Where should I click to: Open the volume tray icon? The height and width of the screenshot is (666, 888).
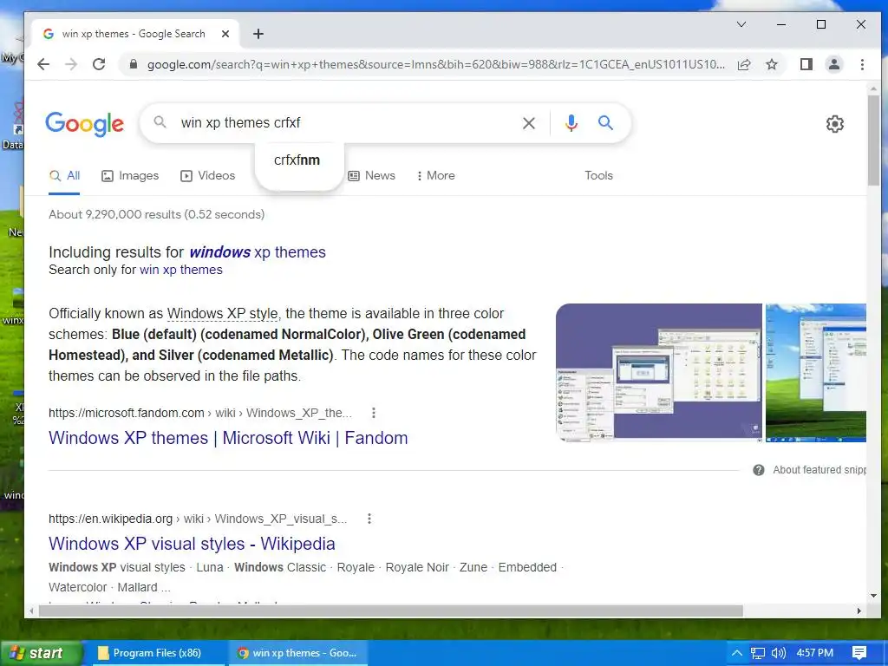[779, 653]
